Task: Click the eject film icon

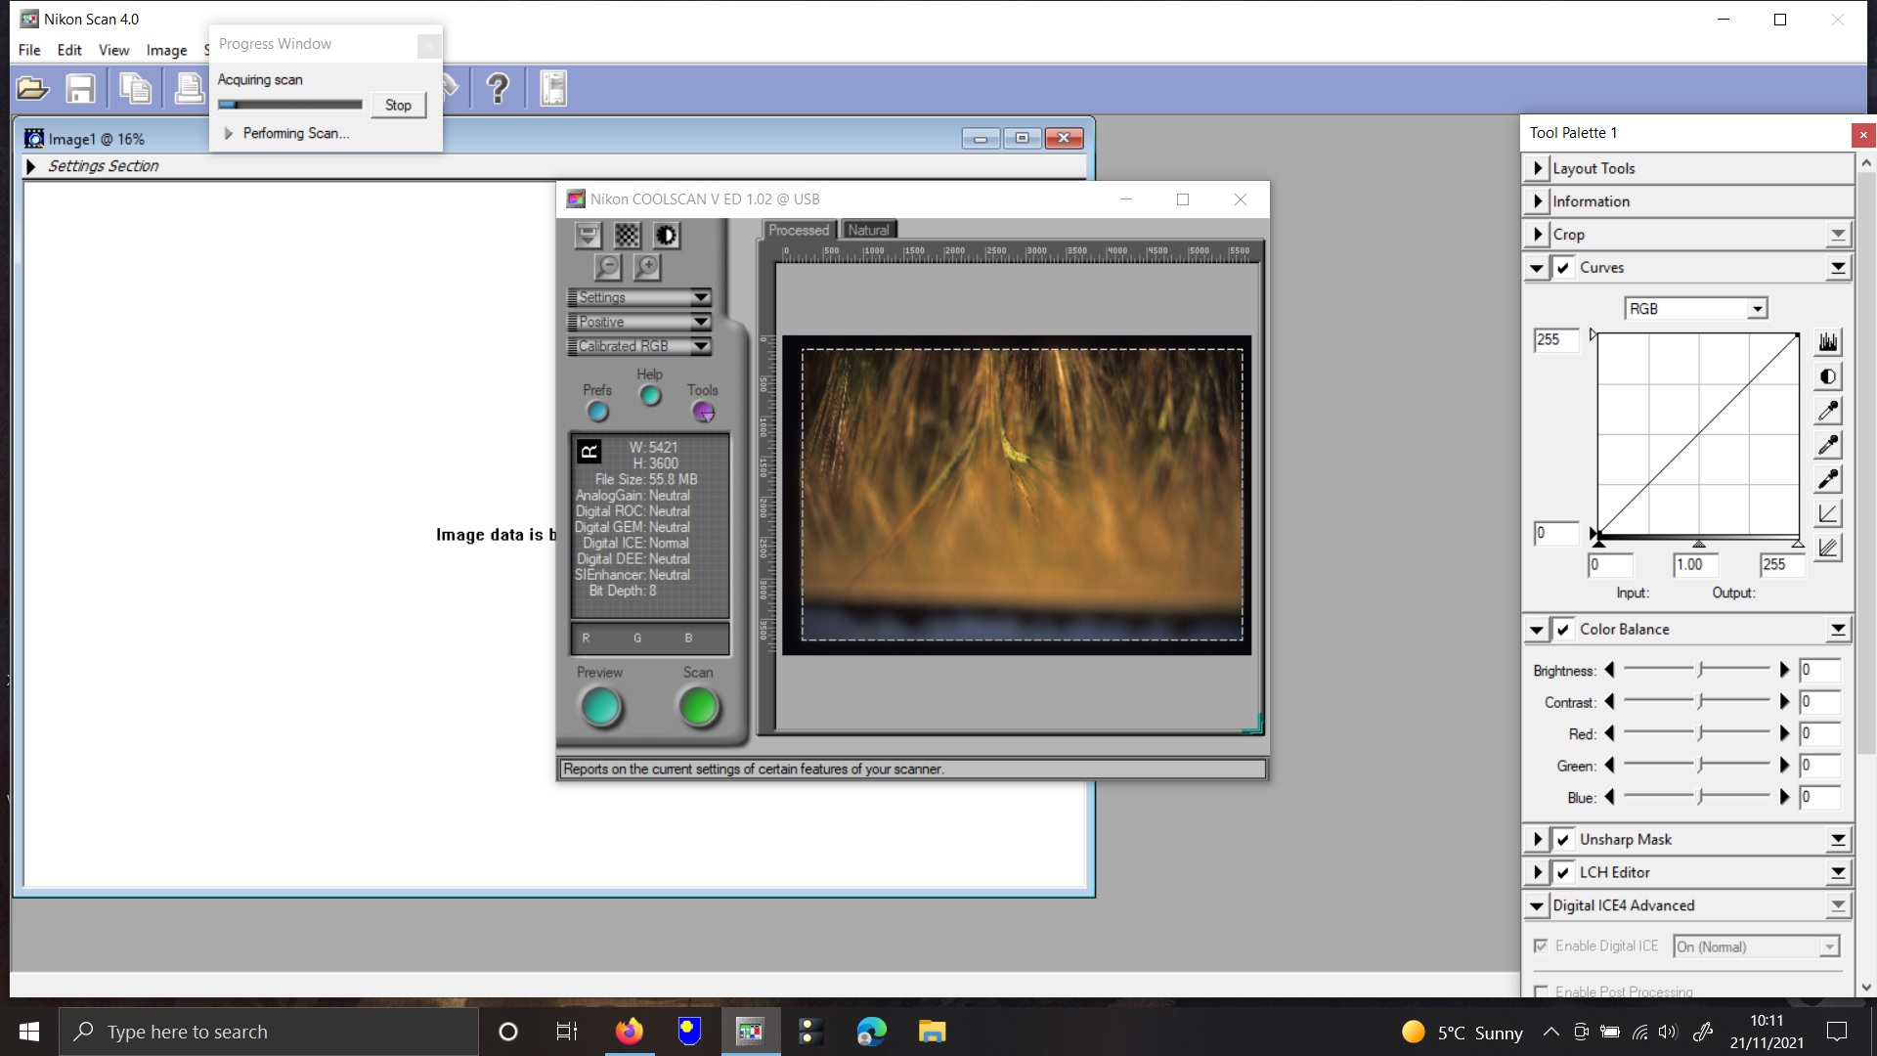Action: click(589, 235)
